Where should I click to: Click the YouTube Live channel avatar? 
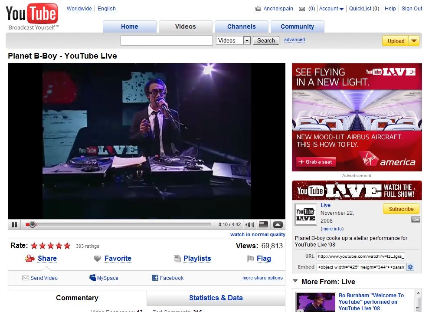tap(305, 215)
